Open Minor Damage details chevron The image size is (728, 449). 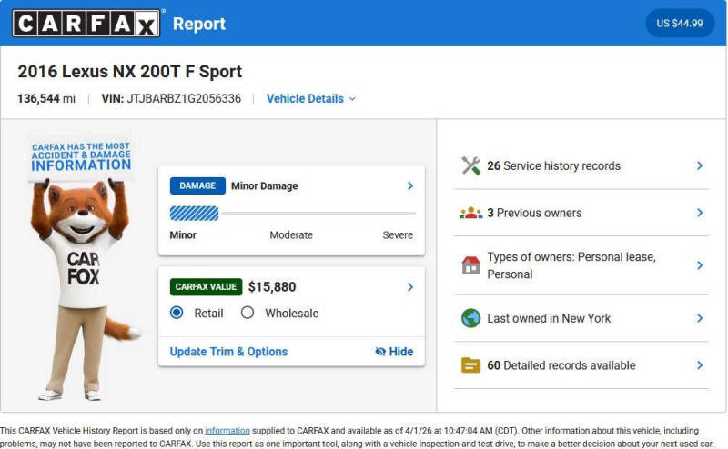(410, 185)
